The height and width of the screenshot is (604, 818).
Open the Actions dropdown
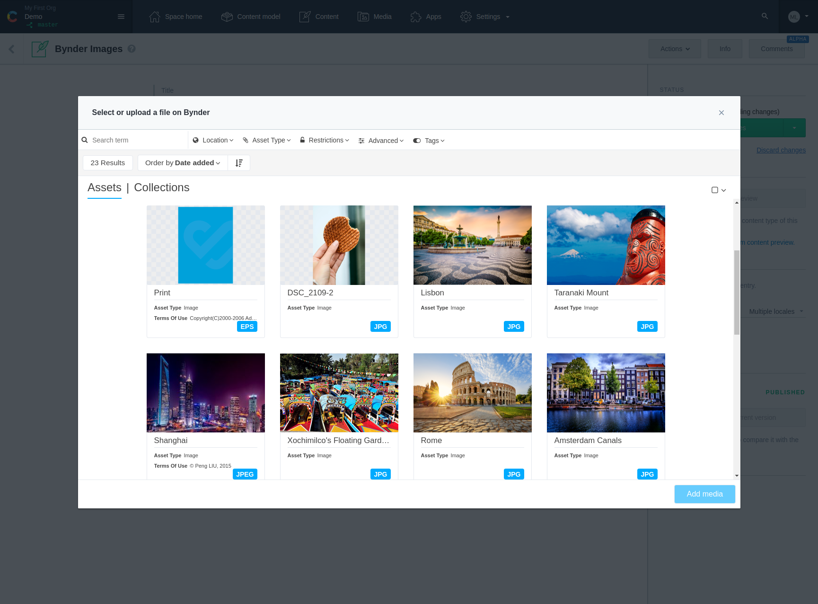[x=675, y=49]
